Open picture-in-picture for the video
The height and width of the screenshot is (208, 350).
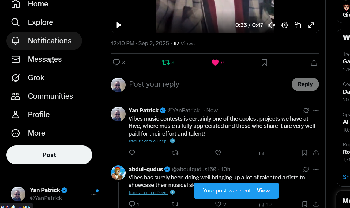(x=298, y=25)
